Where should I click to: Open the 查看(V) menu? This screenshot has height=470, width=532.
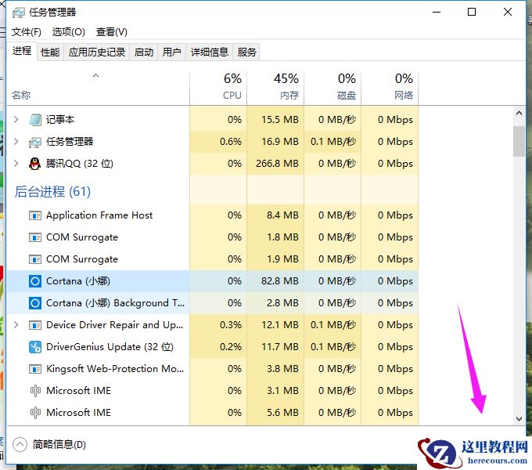coord(112,32)
